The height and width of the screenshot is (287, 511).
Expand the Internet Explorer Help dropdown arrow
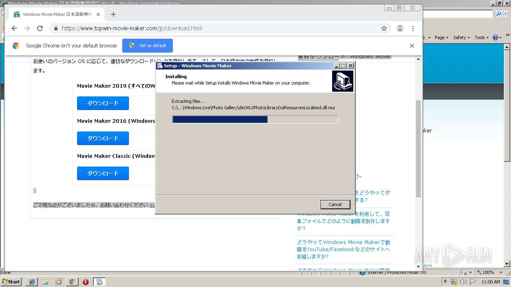500,37
